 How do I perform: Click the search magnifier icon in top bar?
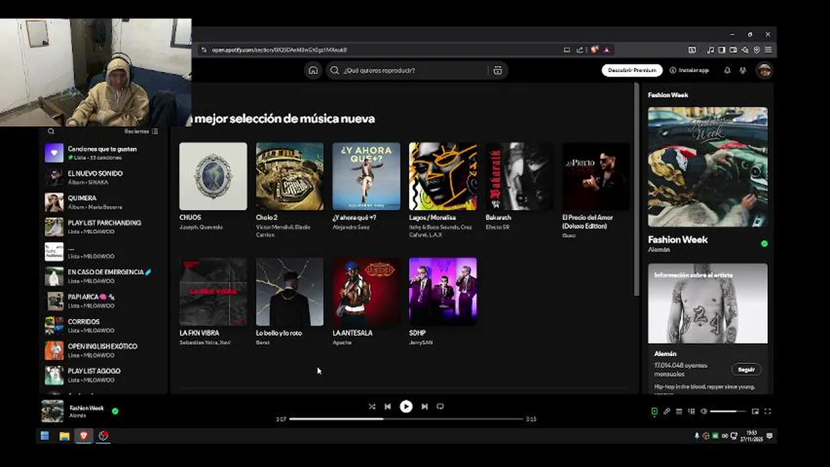334,70
